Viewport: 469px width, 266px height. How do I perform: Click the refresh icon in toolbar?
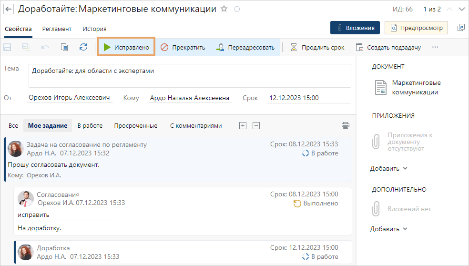pyautogui.click(x=83, y=47)
